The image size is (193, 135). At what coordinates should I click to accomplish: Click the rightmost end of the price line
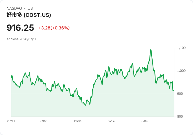pos(174,90)
